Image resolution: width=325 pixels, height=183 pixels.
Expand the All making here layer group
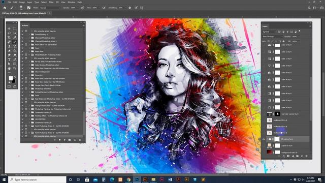click(267, 139)
